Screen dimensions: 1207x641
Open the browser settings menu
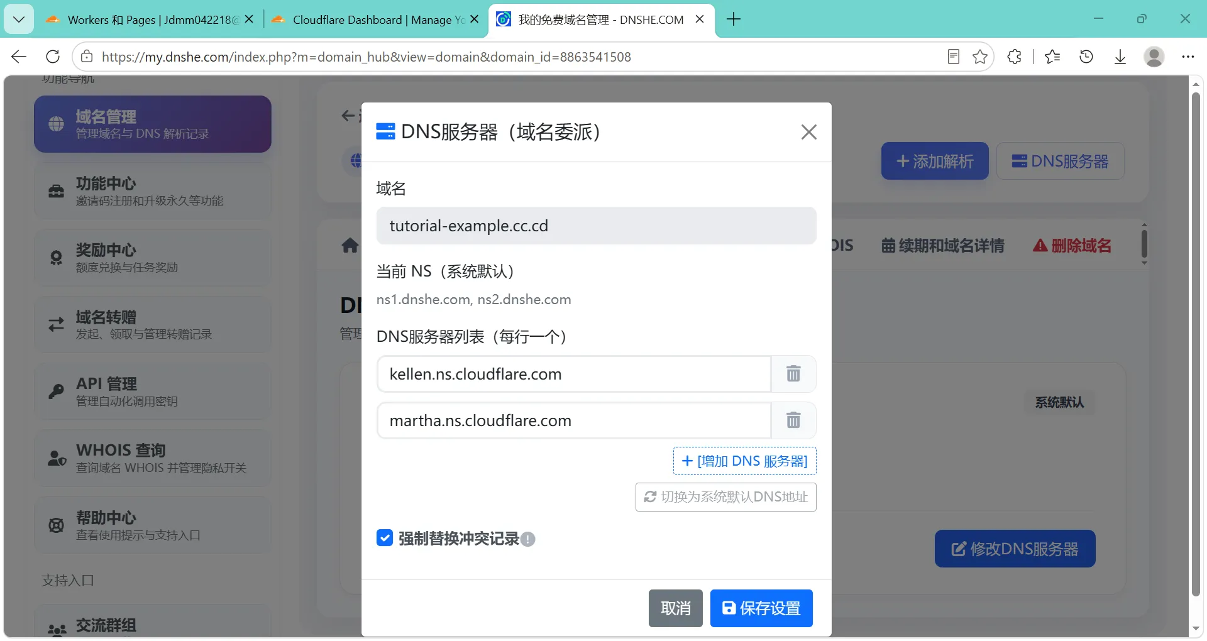[x=1188, y=57]
